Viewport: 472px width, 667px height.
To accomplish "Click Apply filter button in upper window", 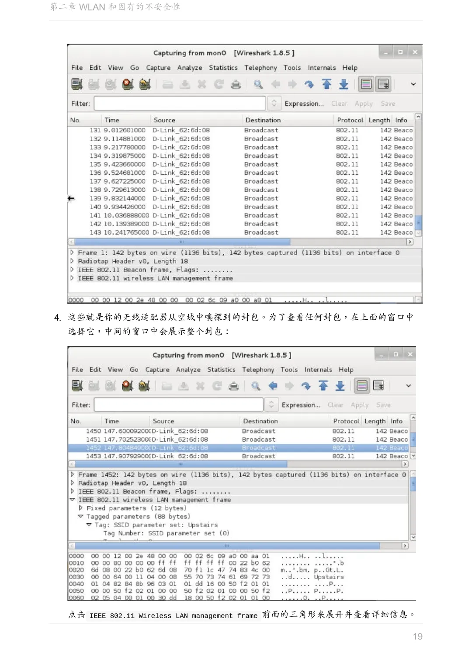I will (364, 104).
